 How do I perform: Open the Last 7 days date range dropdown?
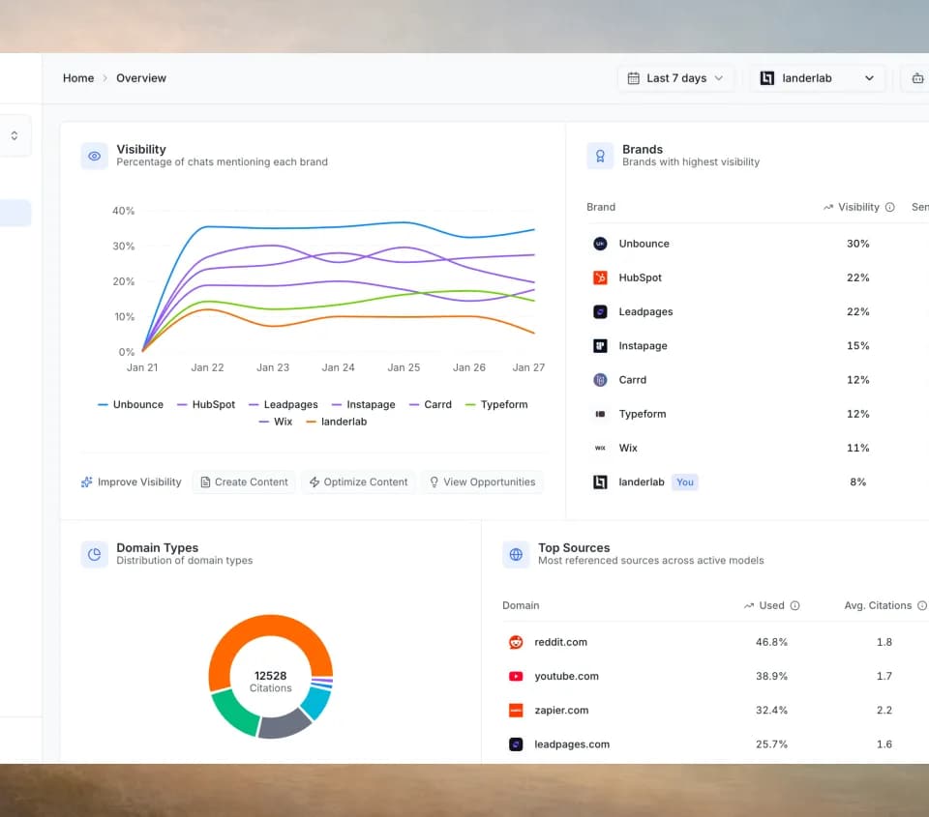[x=676, y=78]
